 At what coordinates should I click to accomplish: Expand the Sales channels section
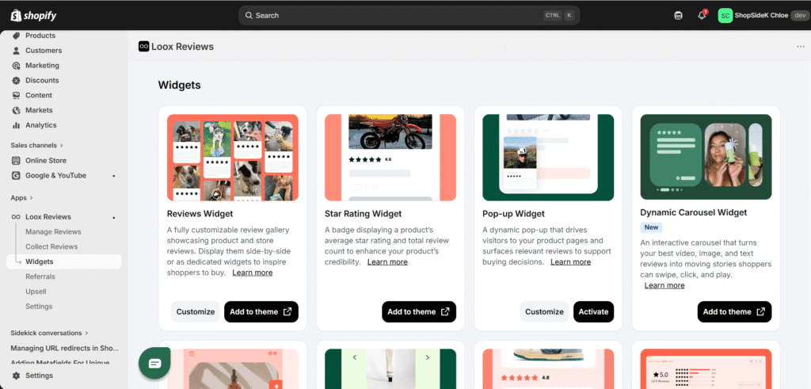(x=36, y=145)
